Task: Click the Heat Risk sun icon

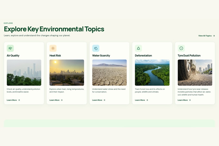Action: tap(53, 48)
